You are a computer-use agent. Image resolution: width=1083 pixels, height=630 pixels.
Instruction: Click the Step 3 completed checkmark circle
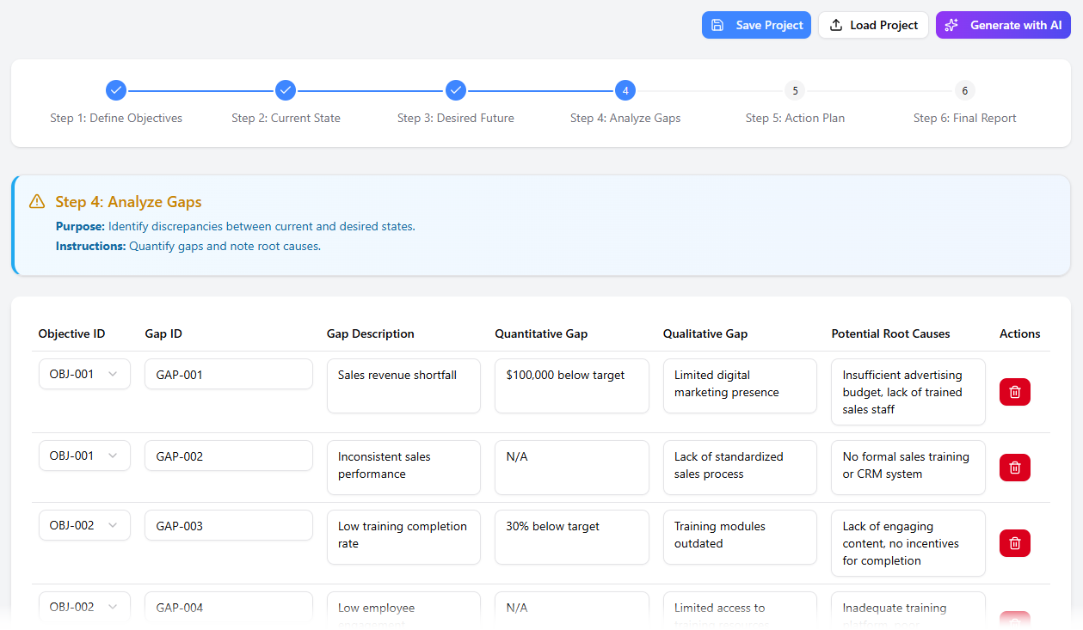click(456, 90)
